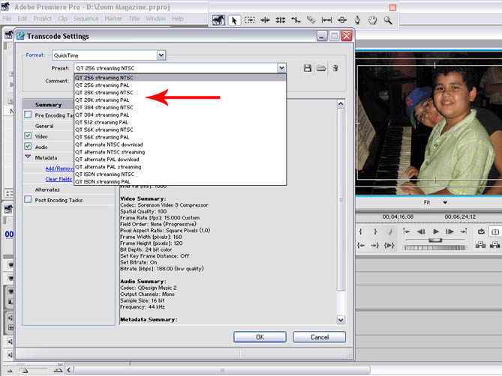Viewport: 502px width, 376px height.
Task: Collapse the Metadata disclosure triangle
Action: pyautogui.click(x=28, y=157)
